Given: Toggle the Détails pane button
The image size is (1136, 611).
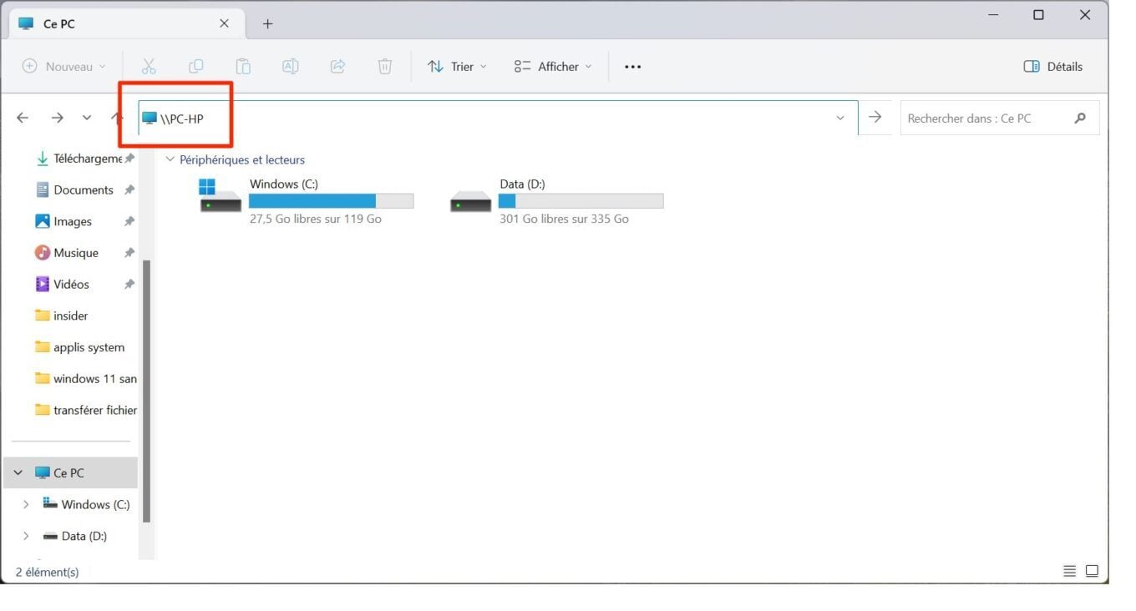Looking at the screenshot, I should pyautogui.click(x=1053, y=66).
